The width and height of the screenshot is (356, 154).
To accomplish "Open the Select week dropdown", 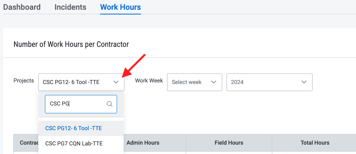I will (x=194, y=82).
